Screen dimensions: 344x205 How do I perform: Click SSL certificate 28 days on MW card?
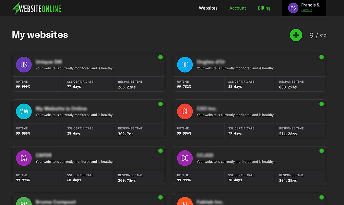pos(74,133)
